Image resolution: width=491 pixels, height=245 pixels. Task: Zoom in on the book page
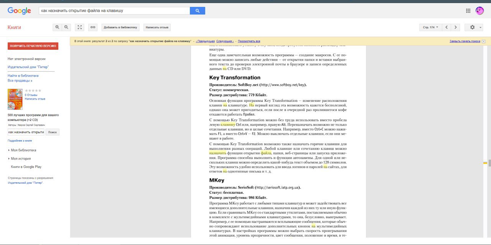click(x=58, y=27)
